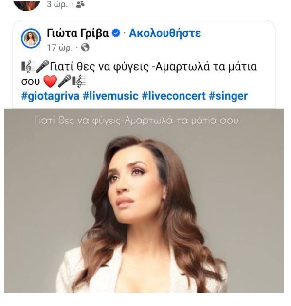Click the red heart emoji
The image size is (291, 306).
tap(50, 81)
